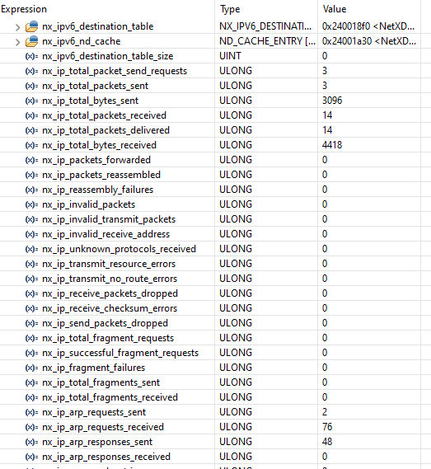431x469 pixels.
Task: Select the nx_ip_total_packet_send_requests expression
Action: pos(115,71)
